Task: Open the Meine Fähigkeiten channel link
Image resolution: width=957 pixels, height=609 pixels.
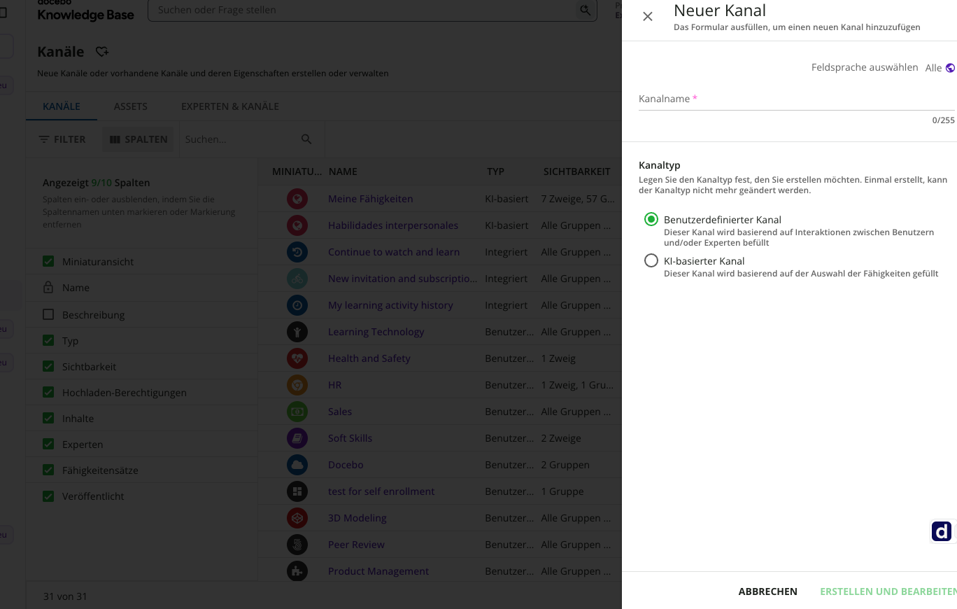Action: [371, 199]
